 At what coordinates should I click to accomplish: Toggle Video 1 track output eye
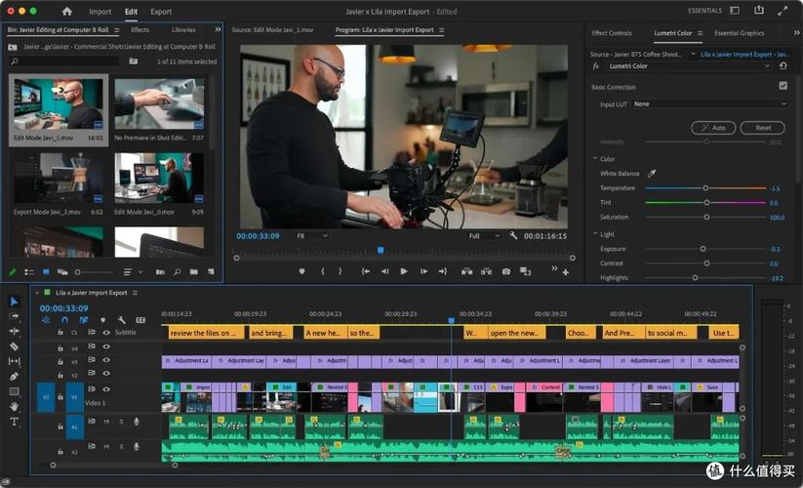[x=106, y=389]
